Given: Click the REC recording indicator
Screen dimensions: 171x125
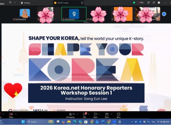Looking at the screenshot, I should click(141, 3).
